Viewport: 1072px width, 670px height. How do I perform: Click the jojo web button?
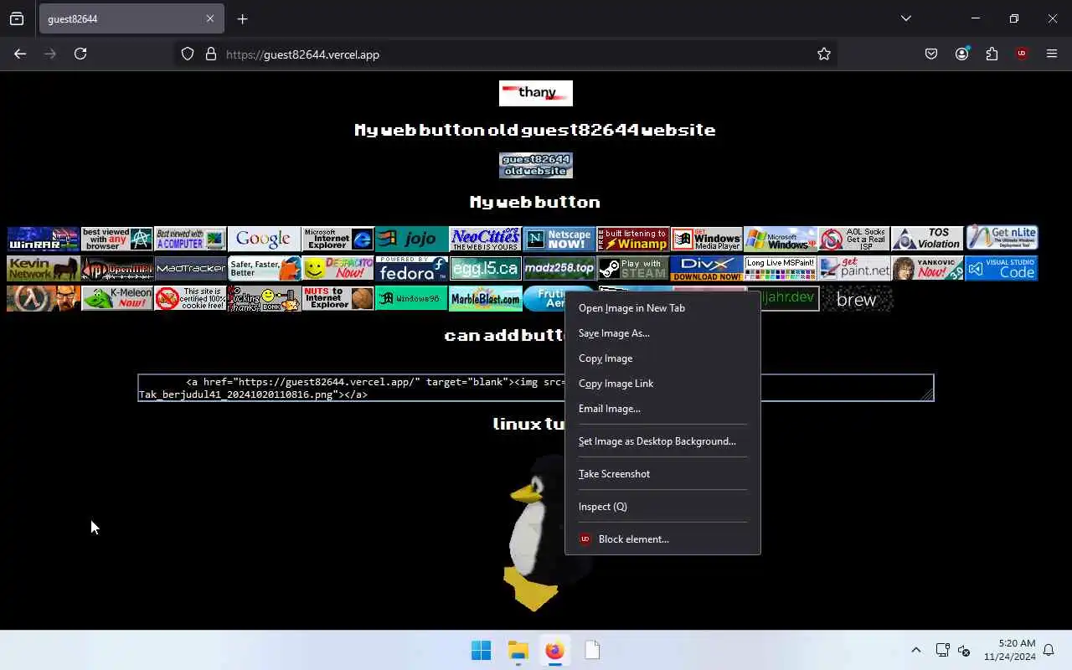click(411, 239)
